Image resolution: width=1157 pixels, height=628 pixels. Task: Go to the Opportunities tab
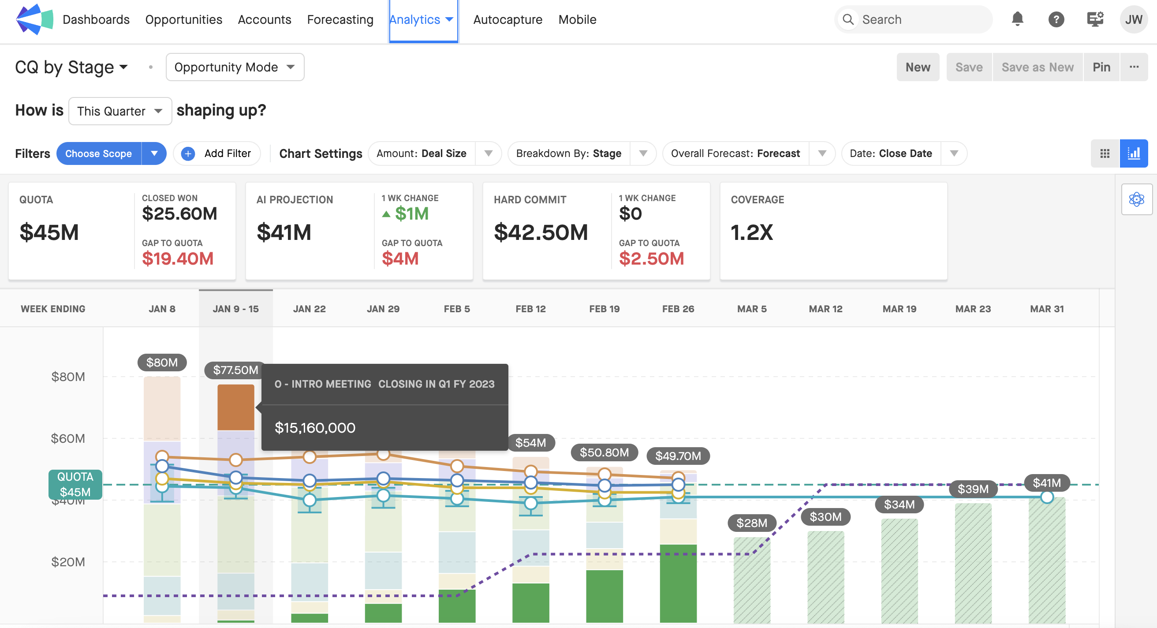[x=184, y=19]
